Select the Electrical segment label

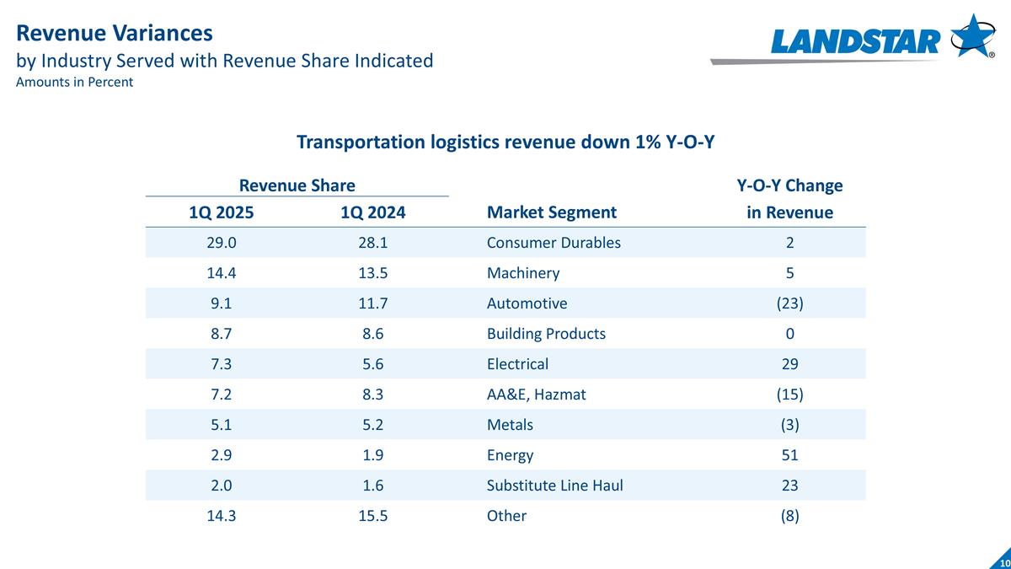[x=517, y=364]
